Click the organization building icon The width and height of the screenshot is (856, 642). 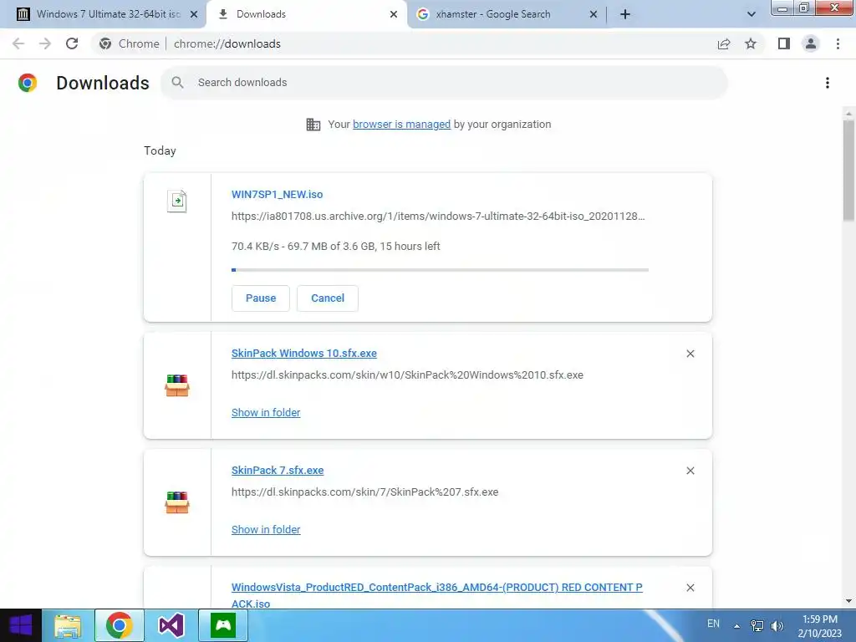(313, 125)
